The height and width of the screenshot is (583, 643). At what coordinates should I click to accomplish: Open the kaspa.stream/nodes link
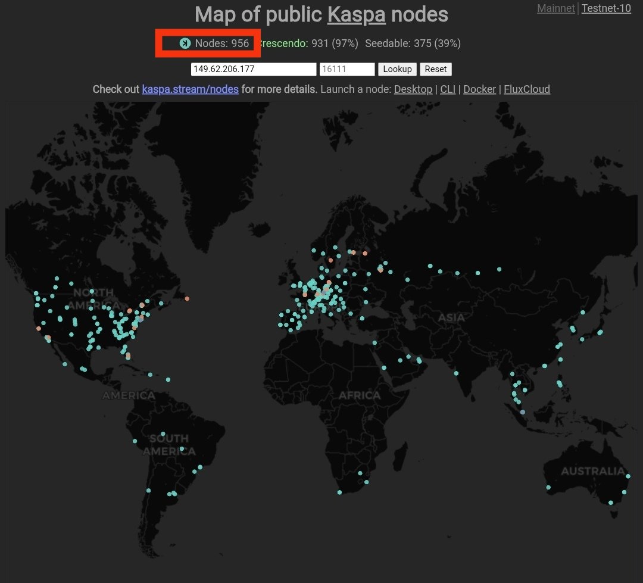(191, 89)
